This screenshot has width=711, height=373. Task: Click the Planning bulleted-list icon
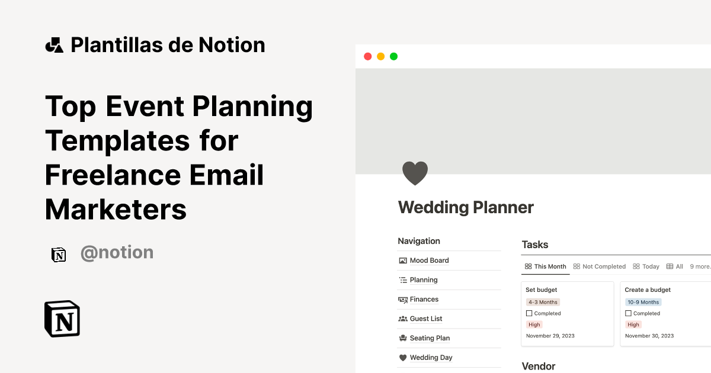point(403,279)
